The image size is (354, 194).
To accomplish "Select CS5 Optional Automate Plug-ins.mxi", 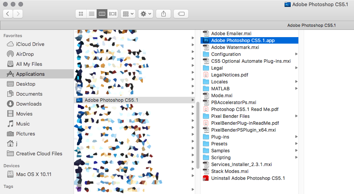I will pyautogui.click(x=249, y=61).
